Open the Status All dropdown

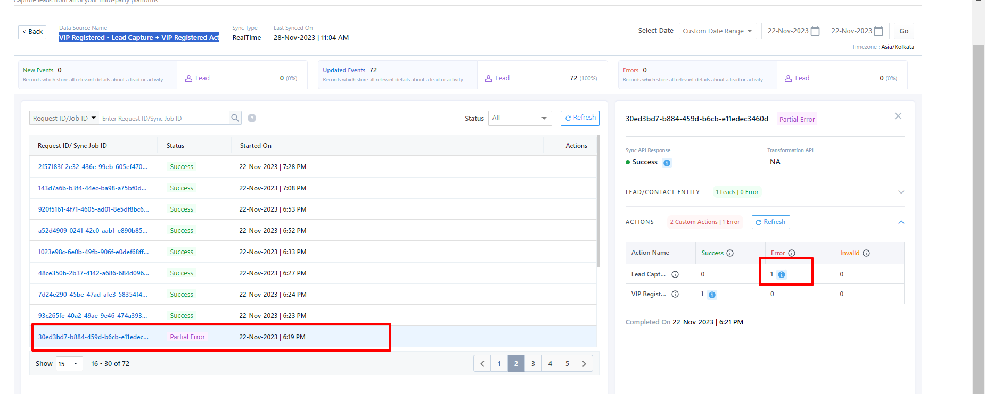coord(520,118)
